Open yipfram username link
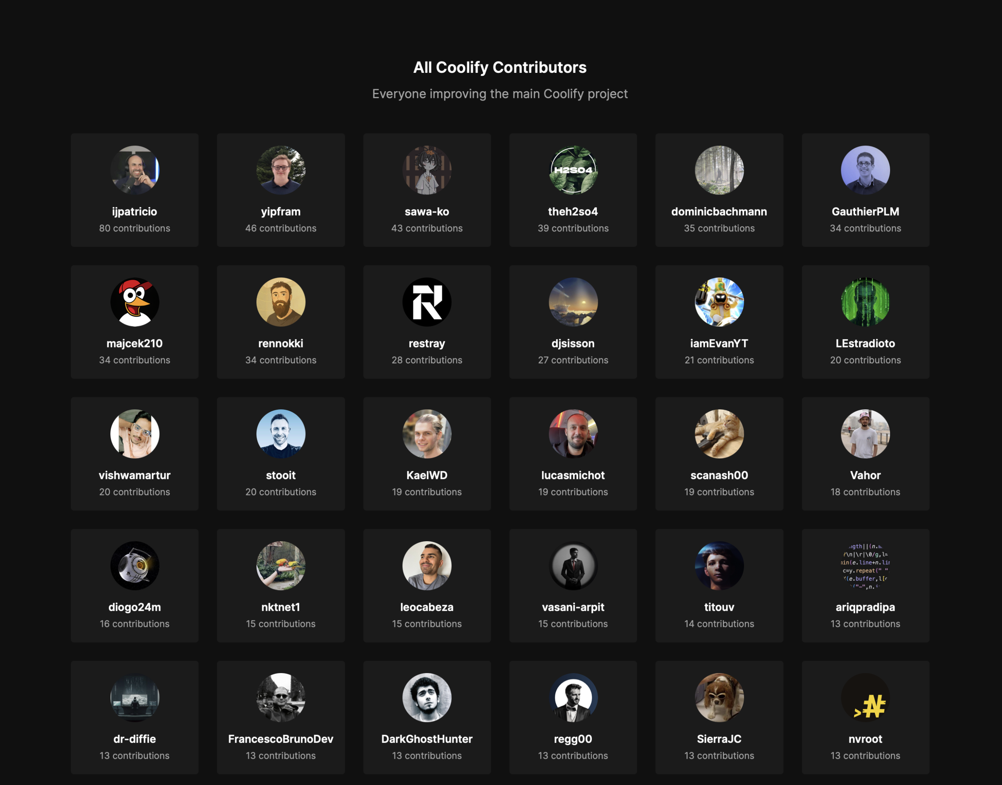 pos(280,211)
